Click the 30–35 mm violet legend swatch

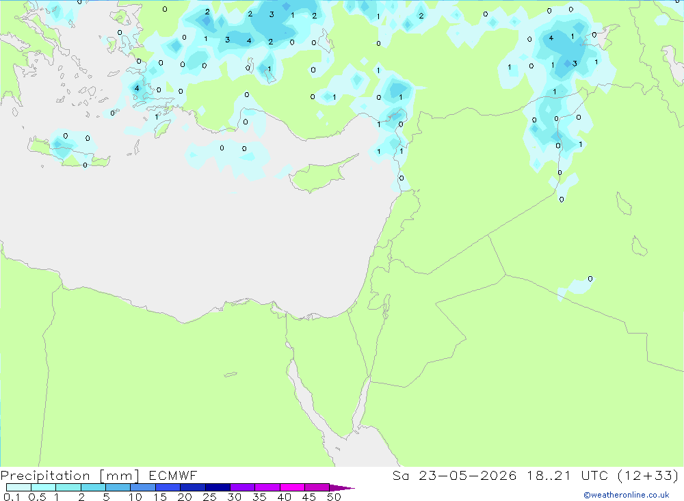[x=242, y=487]
